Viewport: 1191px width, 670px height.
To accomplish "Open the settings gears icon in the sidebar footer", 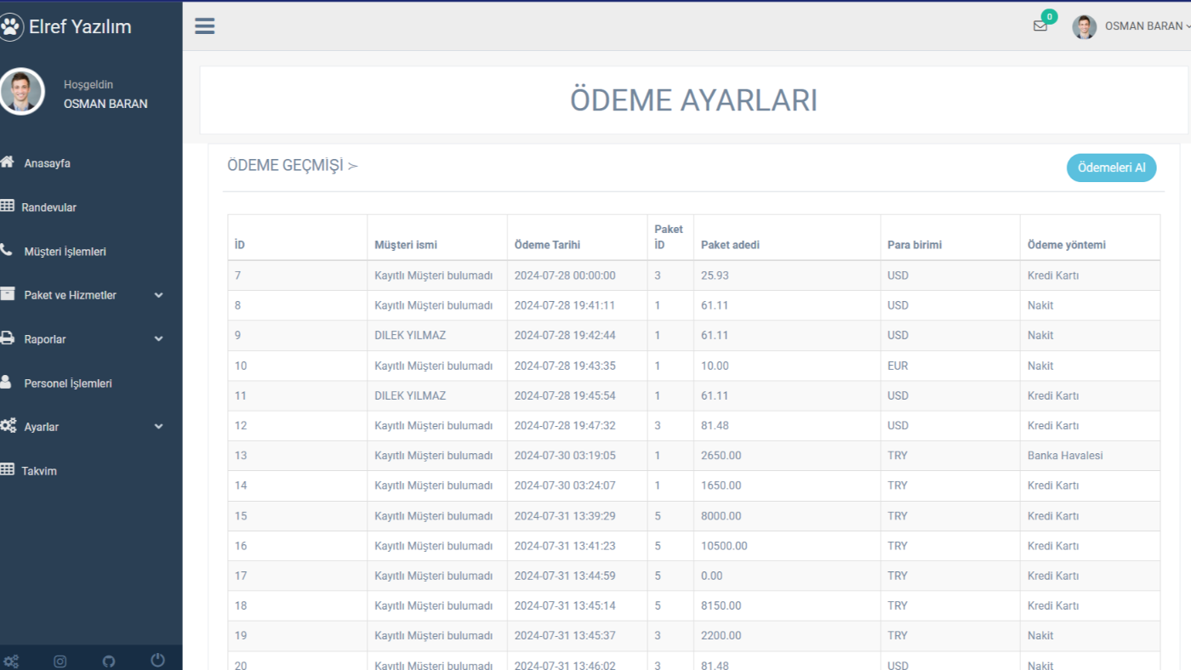I will [10, 661].
